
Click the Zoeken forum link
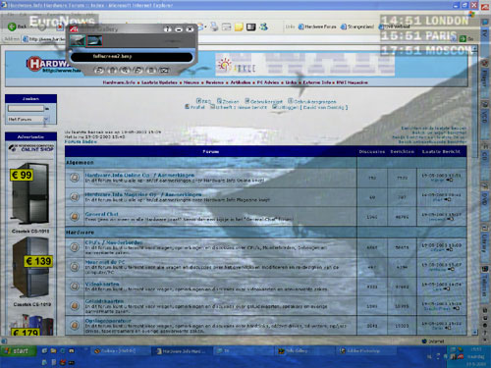(x=228, y=101)
